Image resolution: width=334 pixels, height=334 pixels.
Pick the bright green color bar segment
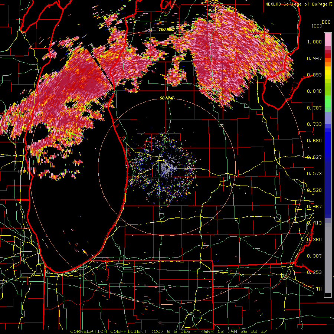click(x=328, y=101)
